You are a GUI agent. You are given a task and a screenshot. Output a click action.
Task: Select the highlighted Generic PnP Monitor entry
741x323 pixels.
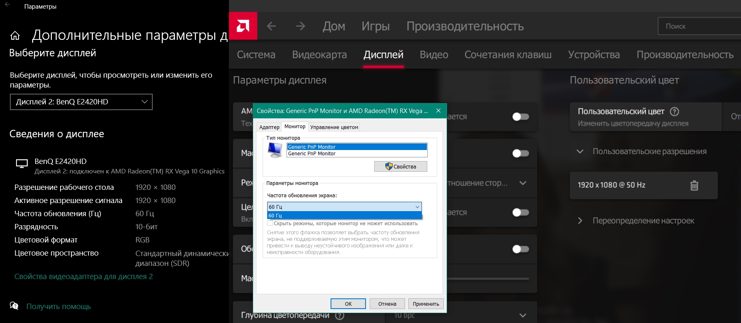click(x=357, y=147)
